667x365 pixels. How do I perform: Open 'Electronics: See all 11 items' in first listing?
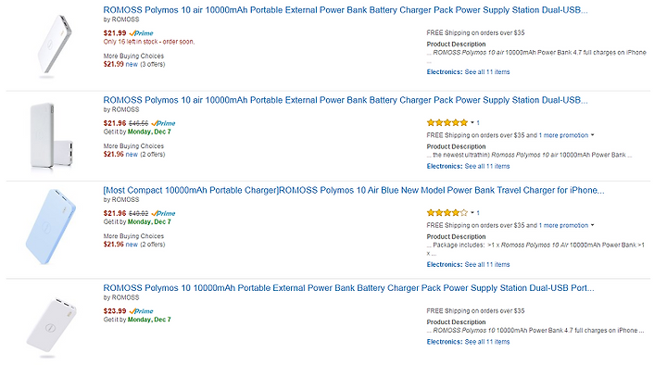pos(468,72)
